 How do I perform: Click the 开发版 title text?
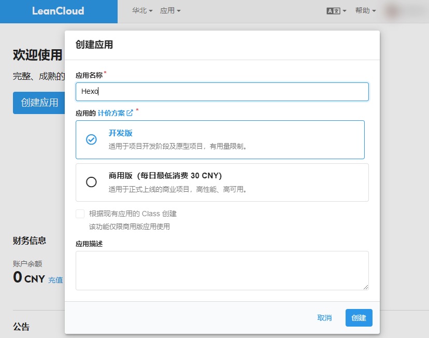(x=120, y=133)
